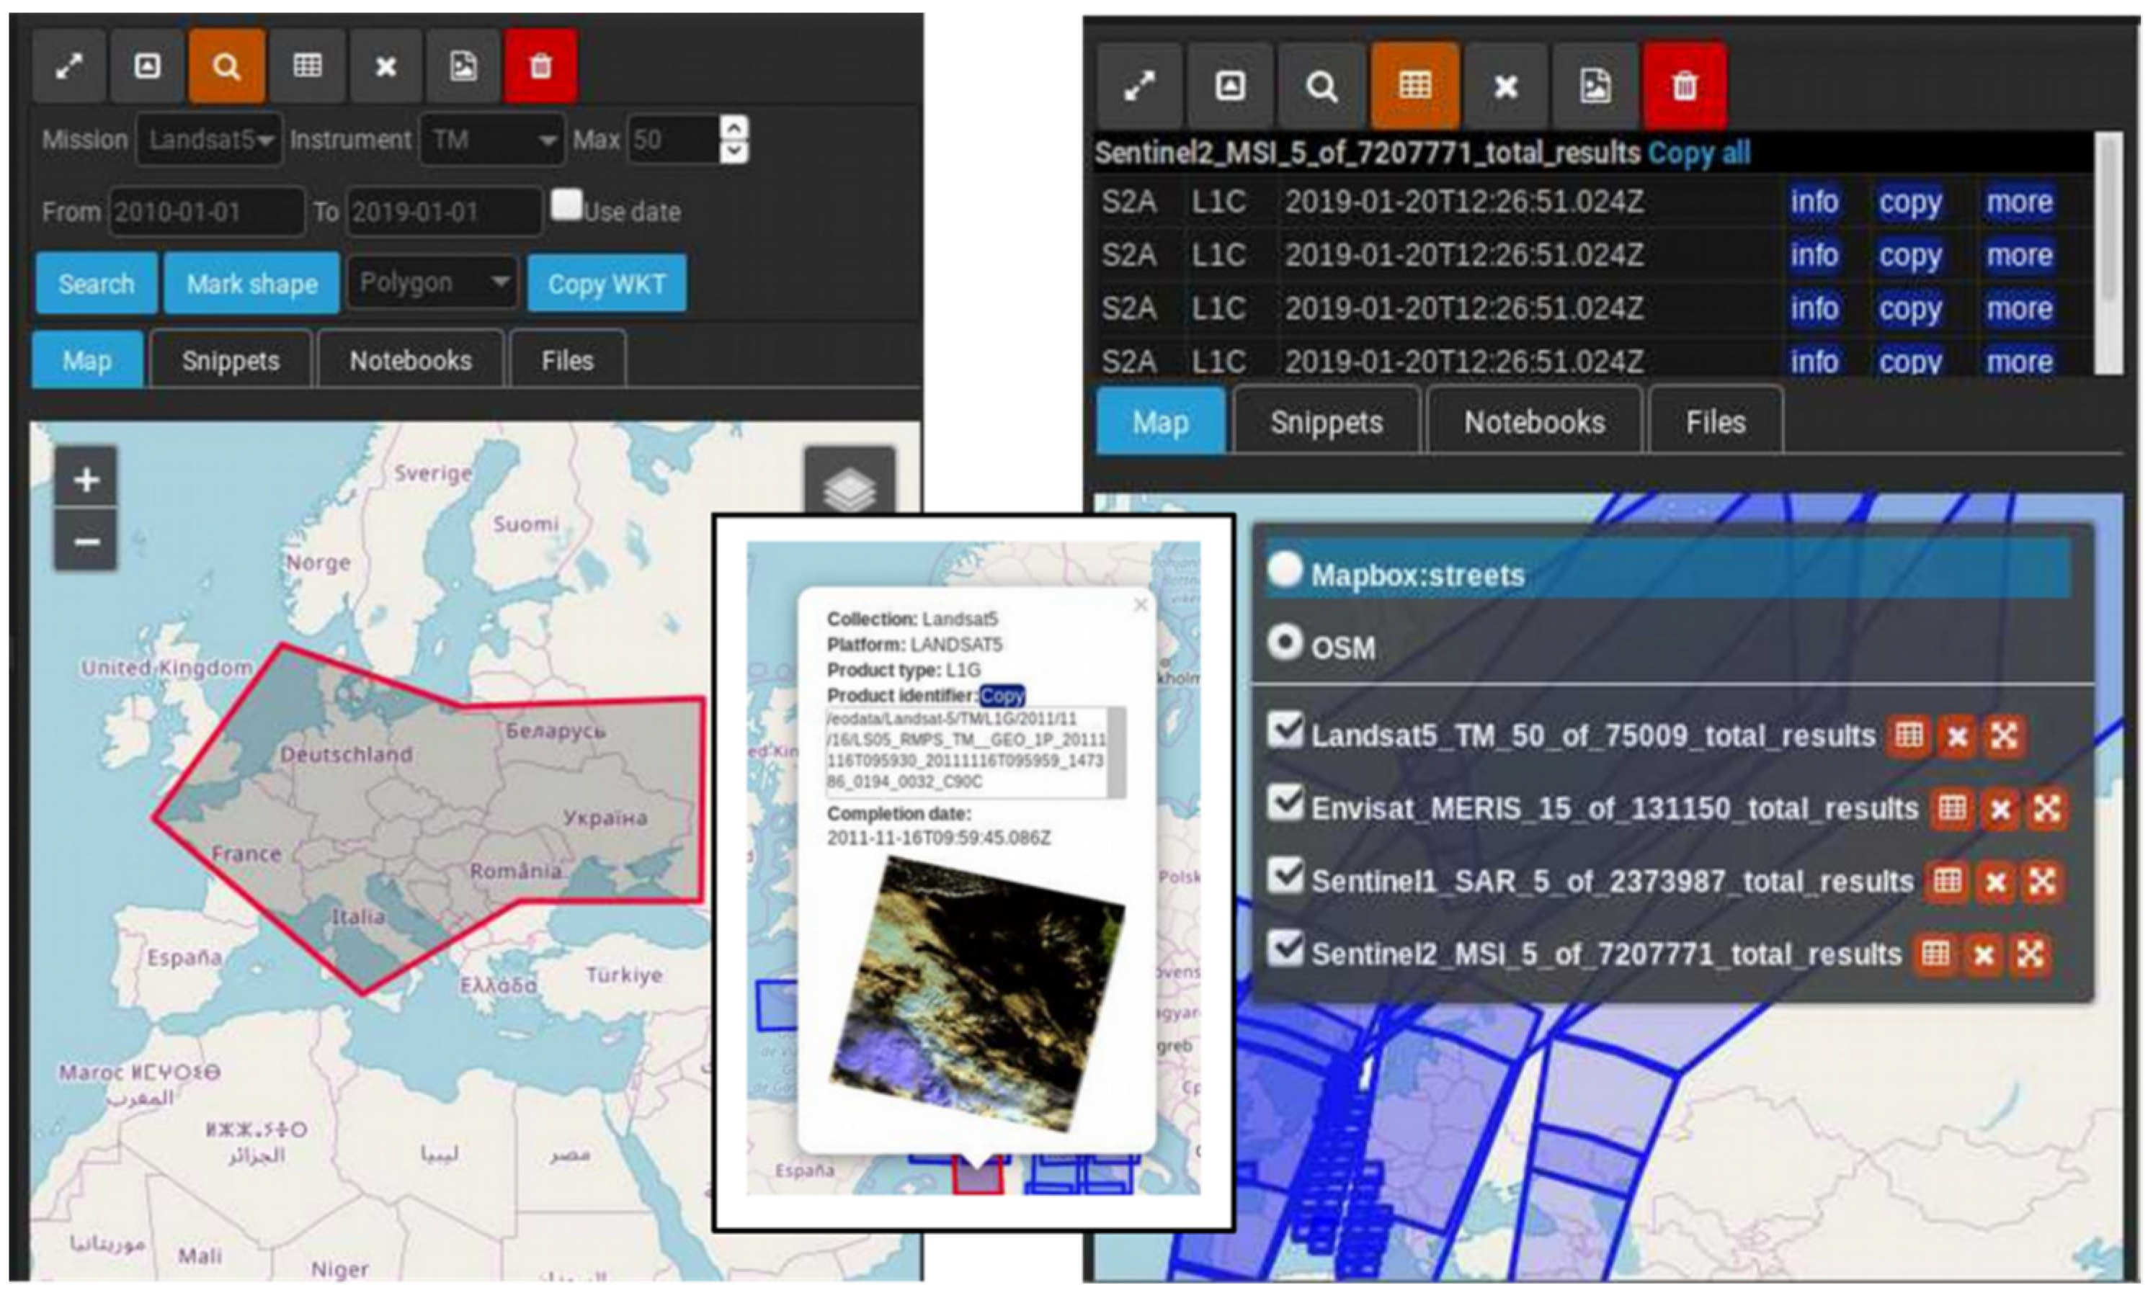Decrease the Max results stepper
This screenshot has height=1298, width=2153.
[x=735, y=151]
